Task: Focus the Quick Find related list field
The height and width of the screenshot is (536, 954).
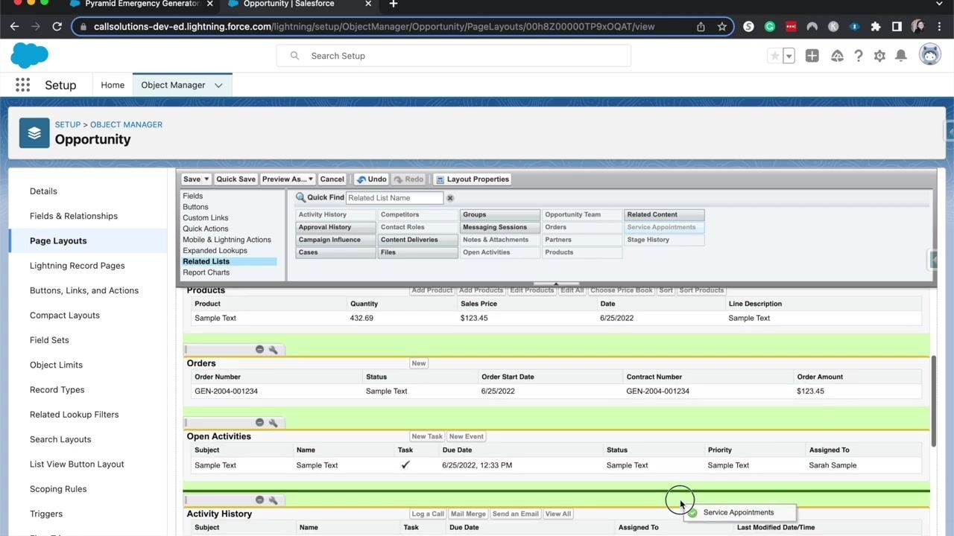Action: coord(395,198)
